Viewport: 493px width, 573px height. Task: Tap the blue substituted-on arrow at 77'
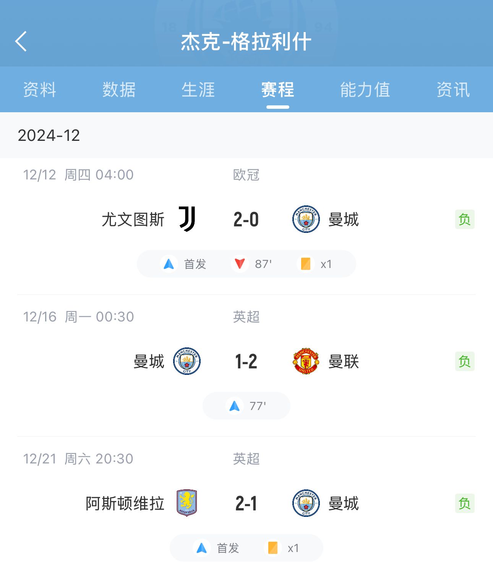[235, 406]
